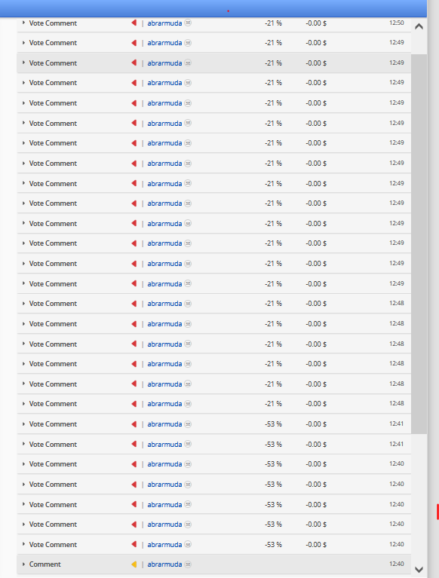Open abrarmuda link in highlighted gray row
439x578 pixels.
(x=164, y=63)
